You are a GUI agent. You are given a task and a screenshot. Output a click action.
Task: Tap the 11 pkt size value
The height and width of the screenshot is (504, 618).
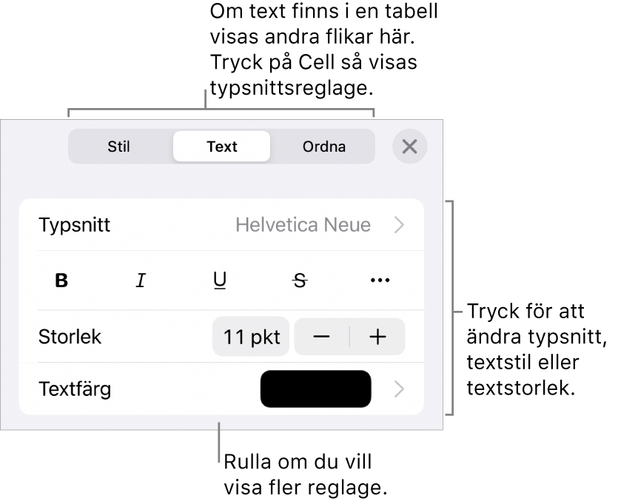tap(250, 336)
